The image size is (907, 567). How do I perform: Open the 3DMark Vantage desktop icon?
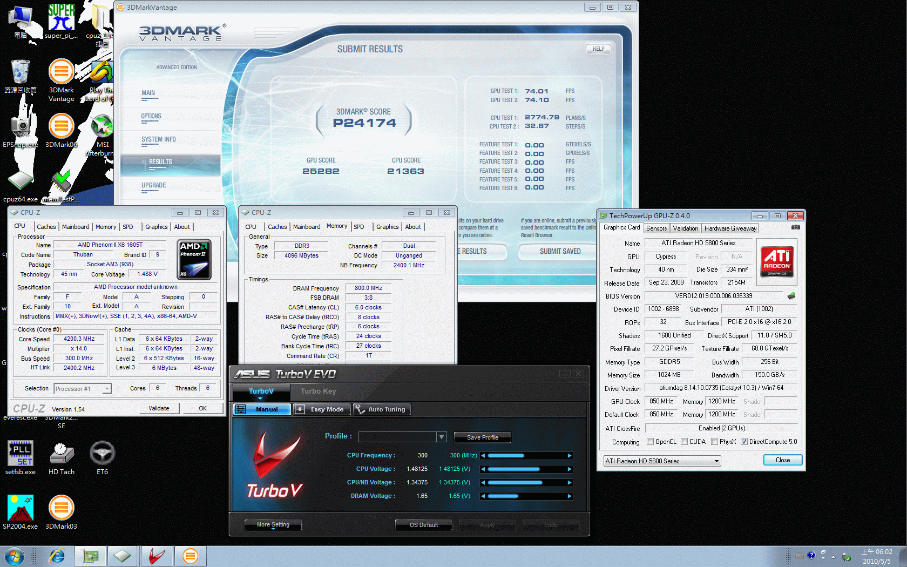click(x=61, y=80)
